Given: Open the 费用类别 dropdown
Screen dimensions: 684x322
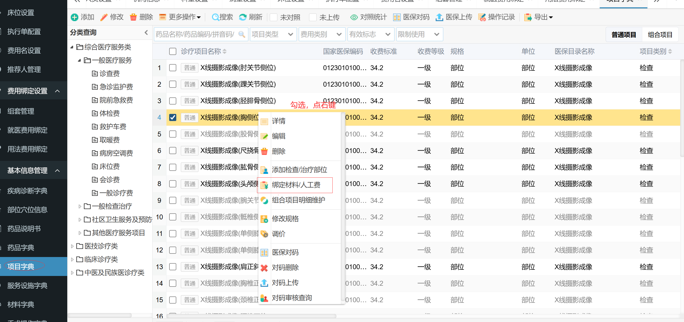Looking at the screenshot, I should (x=322, y=34).
